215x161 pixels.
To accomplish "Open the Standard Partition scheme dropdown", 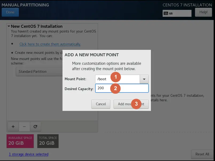I will pyautogui.click(x=39, y=72).
